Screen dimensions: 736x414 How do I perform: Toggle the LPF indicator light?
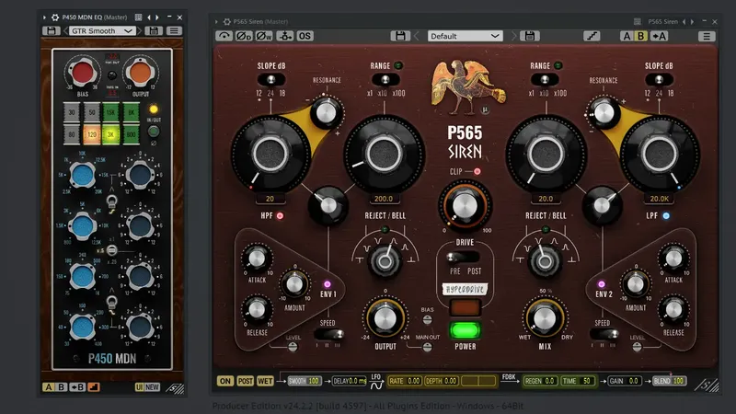click(666, 216)
